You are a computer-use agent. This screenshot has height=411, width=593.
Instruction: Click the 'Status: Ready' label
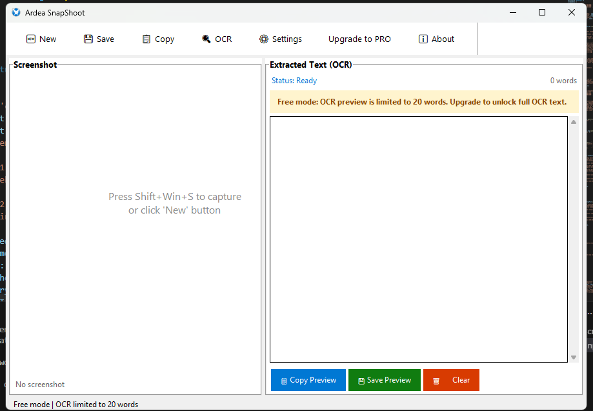[294, 81]
